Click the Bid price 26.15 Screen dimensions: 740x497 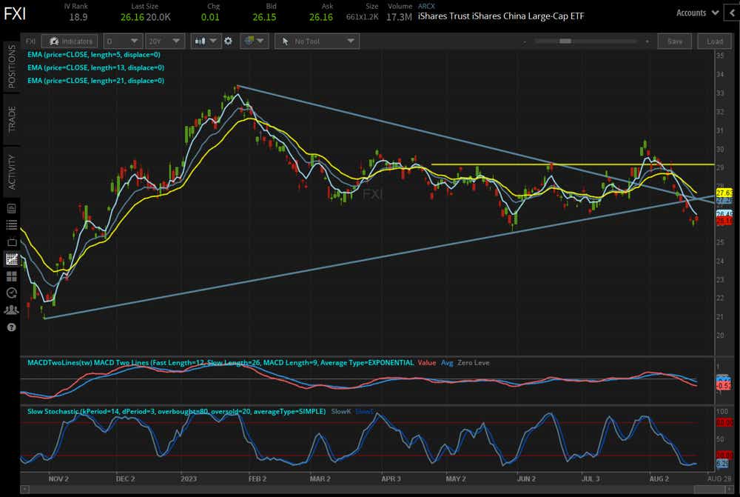pyautogui.click(x=264, y=18)
